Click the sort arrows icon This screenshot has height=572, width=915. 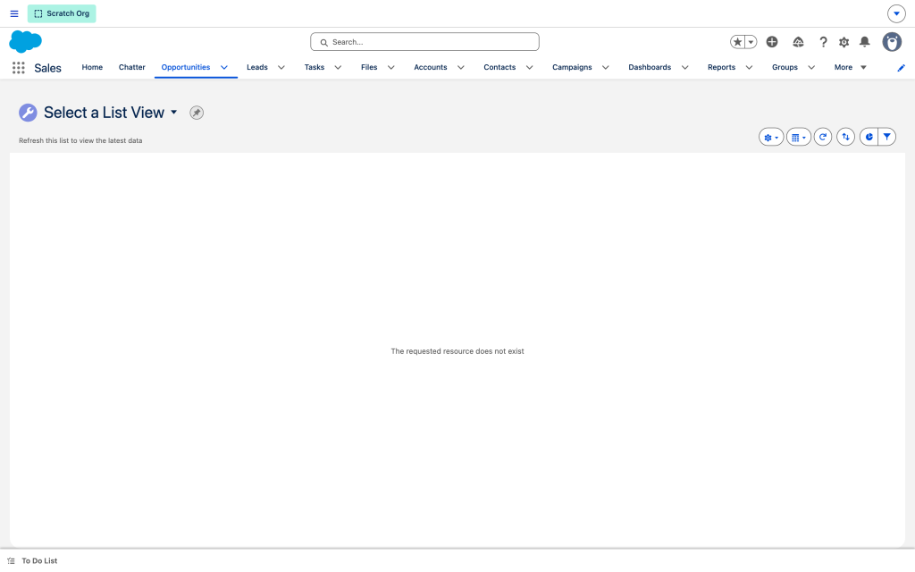pyautogui.click(x=845, y=137)
